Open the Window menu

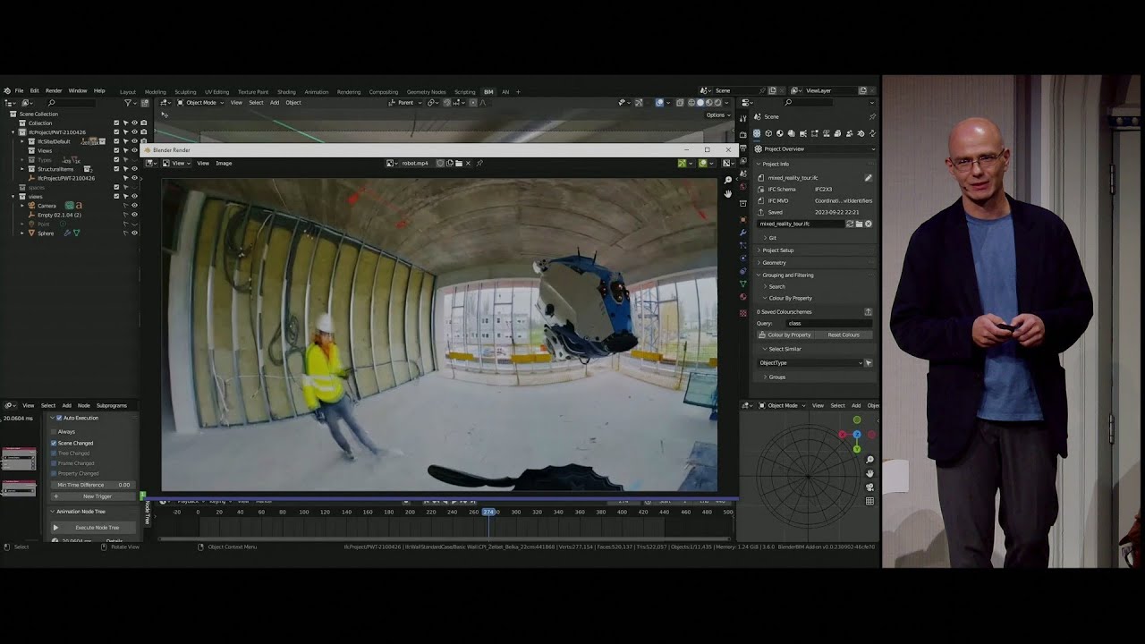pos(78,91)
